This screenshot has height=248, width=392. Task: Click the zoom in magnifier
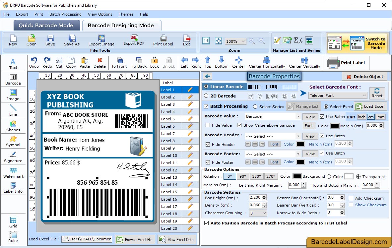tap(252, 41)
